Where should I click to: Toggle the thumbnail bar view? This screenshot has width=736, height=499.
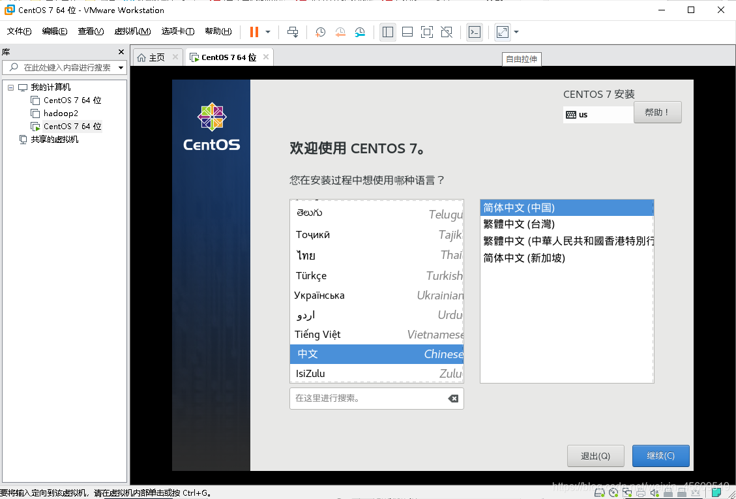407,32
